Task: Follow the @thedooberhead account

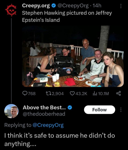Action: (x=99, y=110)
